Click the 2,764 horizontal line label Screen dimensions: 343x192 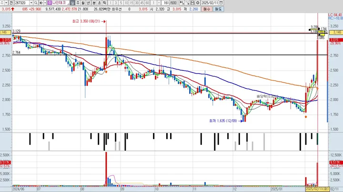coord(16,53)
